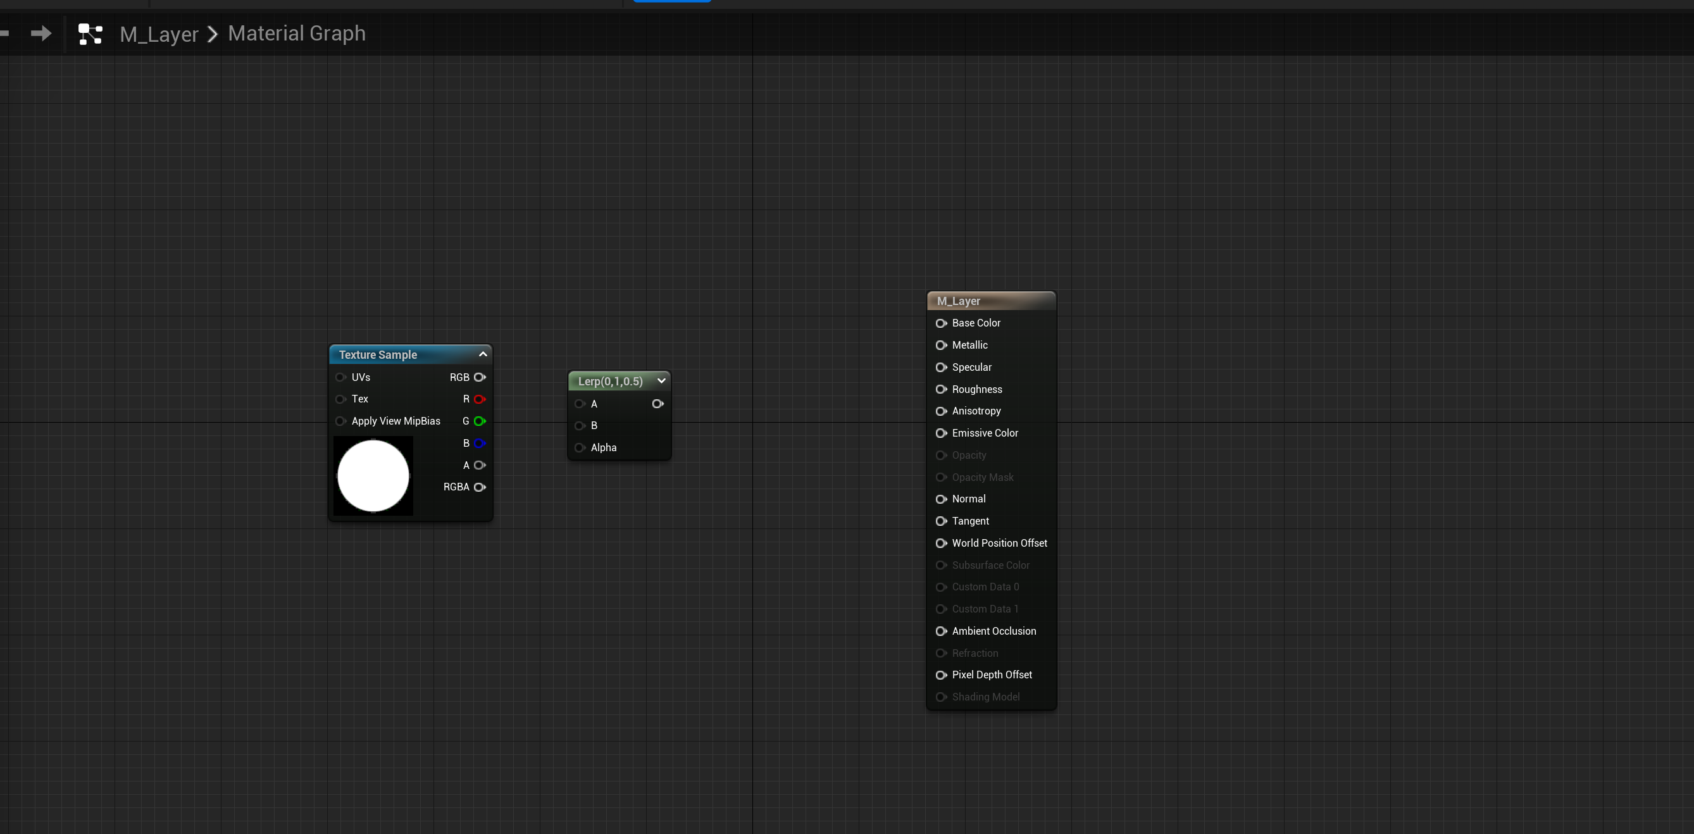The width and height of the screenshot is (1694, 834).
Task: Click the green G output pin
Action: [480, 421]
